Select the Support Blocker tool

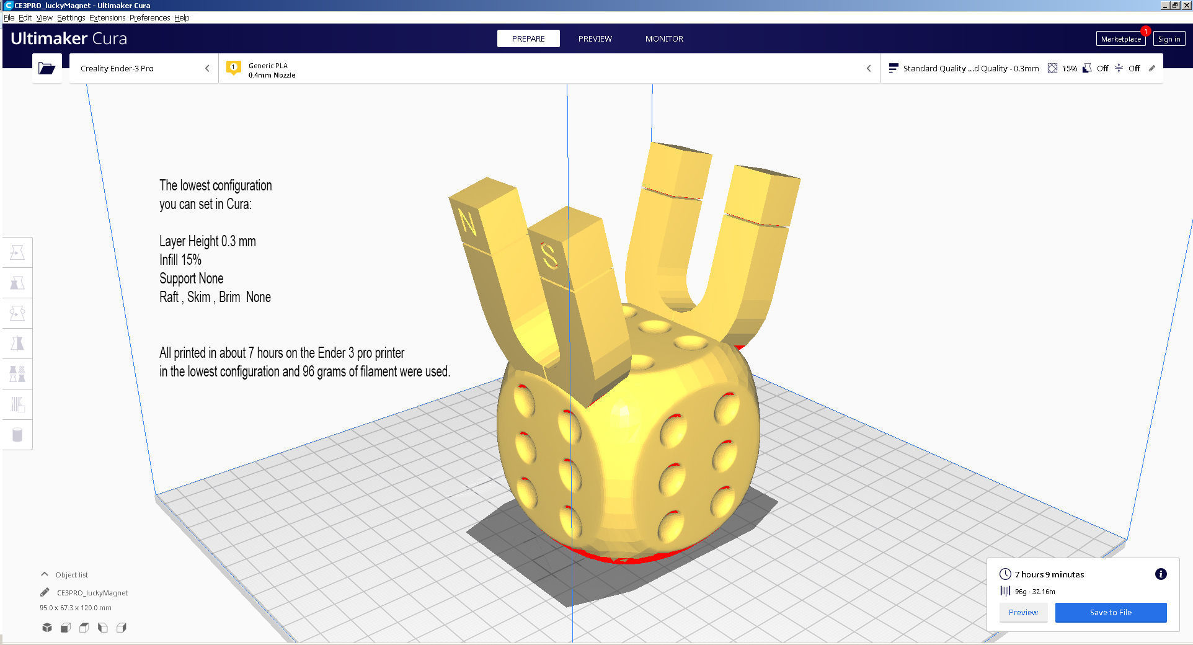17,404
